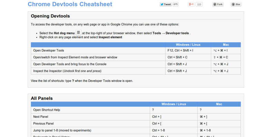The height and width of the screenshot is (137, 276).
Task: Click the Windows '?' cell for Open Shortcut Help
Action: click(174, 110)
